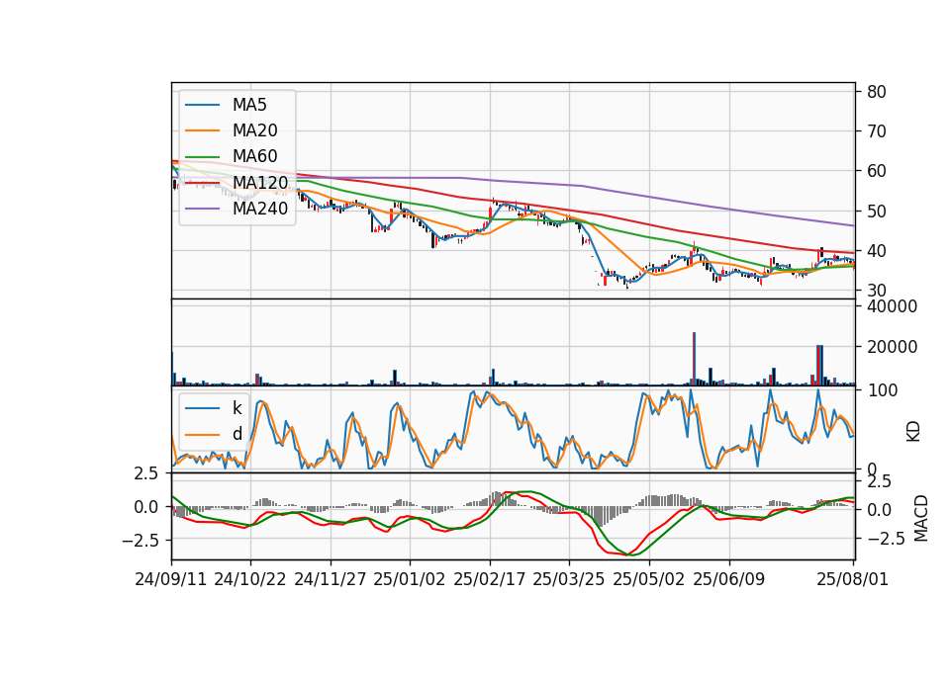Click the MA240 legend label
Image resolution: width=950 pixels, height=682 pixels.
(x=260, y=209)
